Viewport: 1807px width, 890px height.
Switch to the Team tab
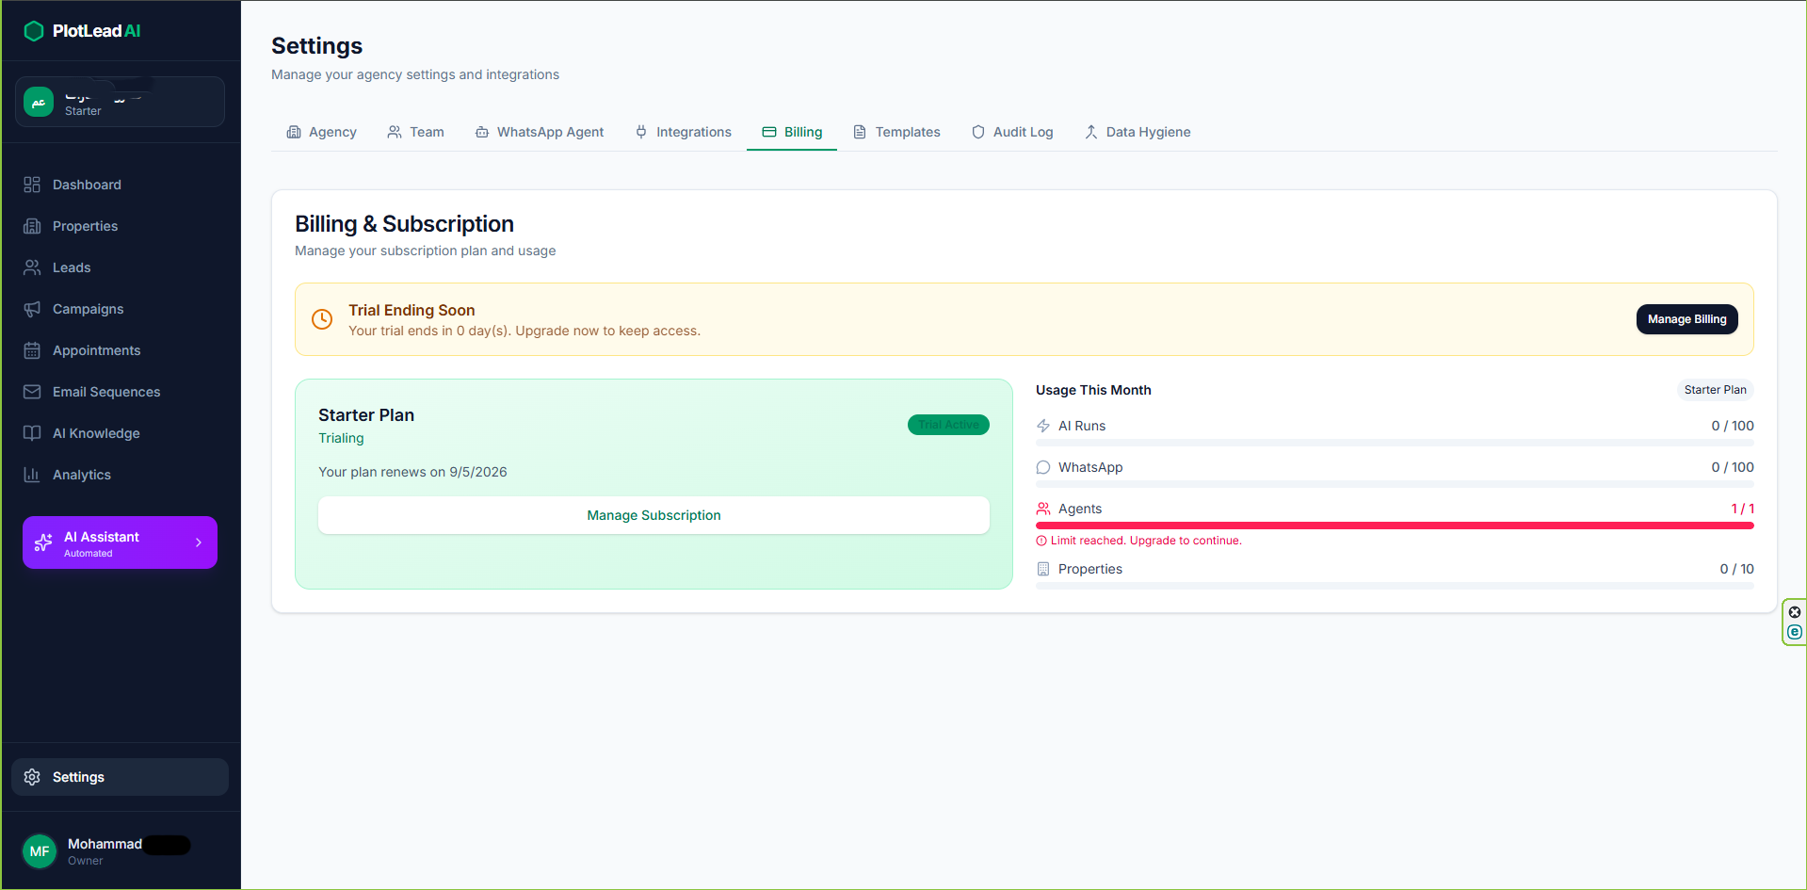click(415, 132)
